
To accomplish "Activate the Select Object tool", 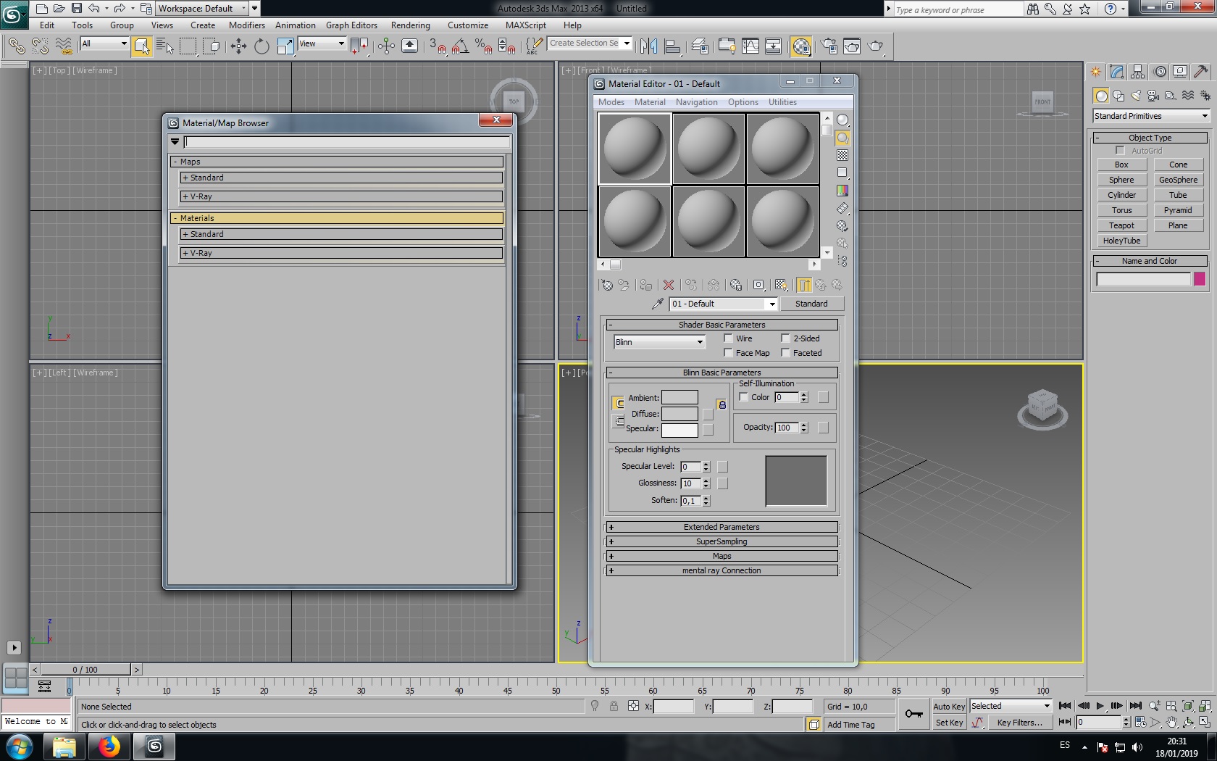I will point(142,46).
